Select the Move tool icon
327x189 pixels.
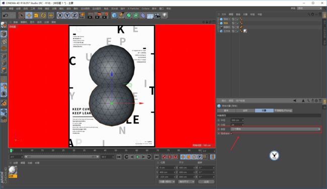click(29, 16)
